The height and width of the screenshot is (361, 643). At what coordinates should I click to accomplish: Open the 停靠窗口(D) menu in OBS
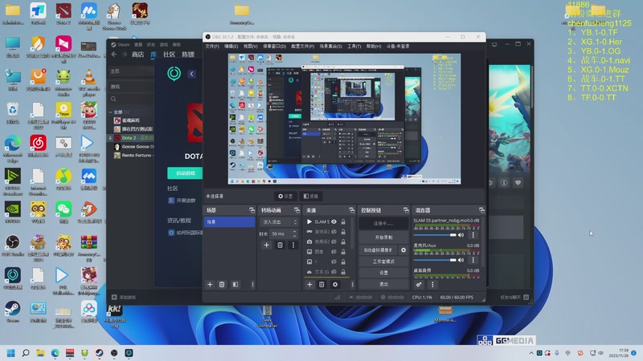point(274,47)
